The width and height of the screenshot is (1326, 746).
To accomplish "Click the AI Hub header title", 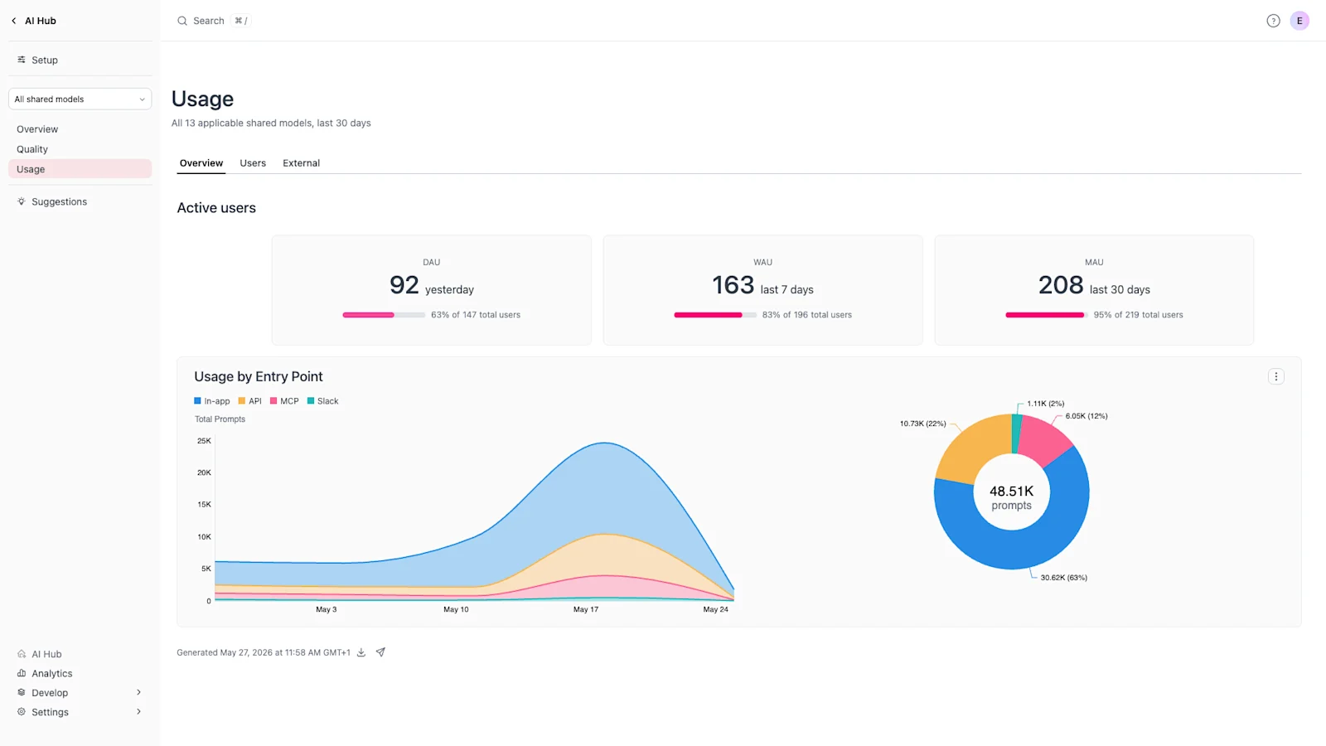I will (41, 21).
